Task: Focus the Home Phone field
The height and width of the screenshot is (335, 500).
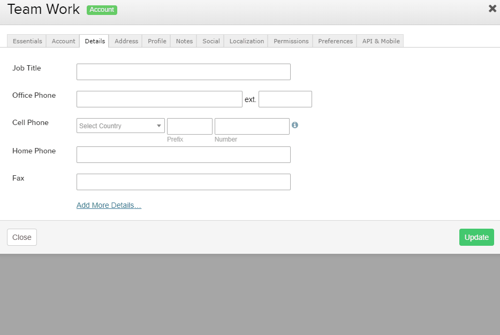Action: pos(184,154)
